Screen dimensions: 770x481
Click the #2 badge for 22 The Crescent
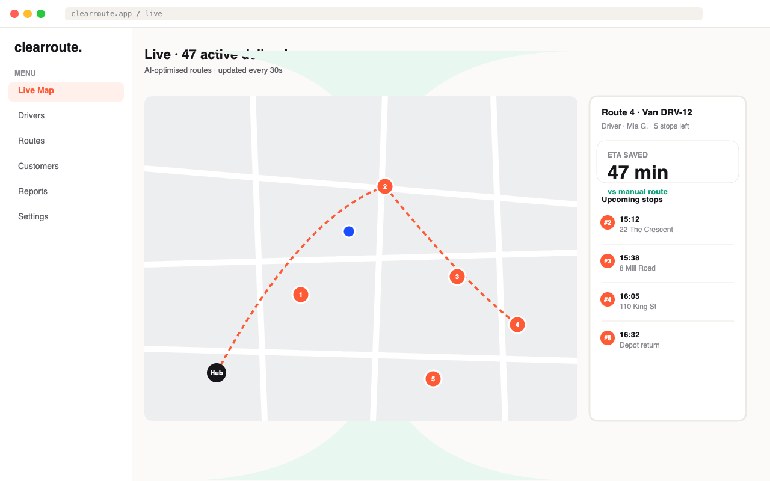click(608, 222)
